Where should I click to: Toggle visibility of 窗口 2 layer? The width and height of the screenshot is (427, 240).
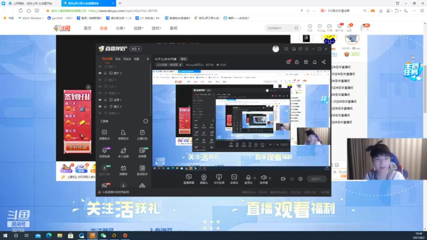point(100,107)
